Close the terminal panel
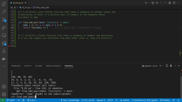The image size is (182, 102). point(179,66)
